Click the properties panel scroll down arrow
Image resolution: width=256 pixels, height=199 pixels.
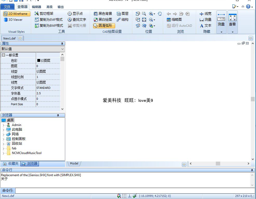62,109
